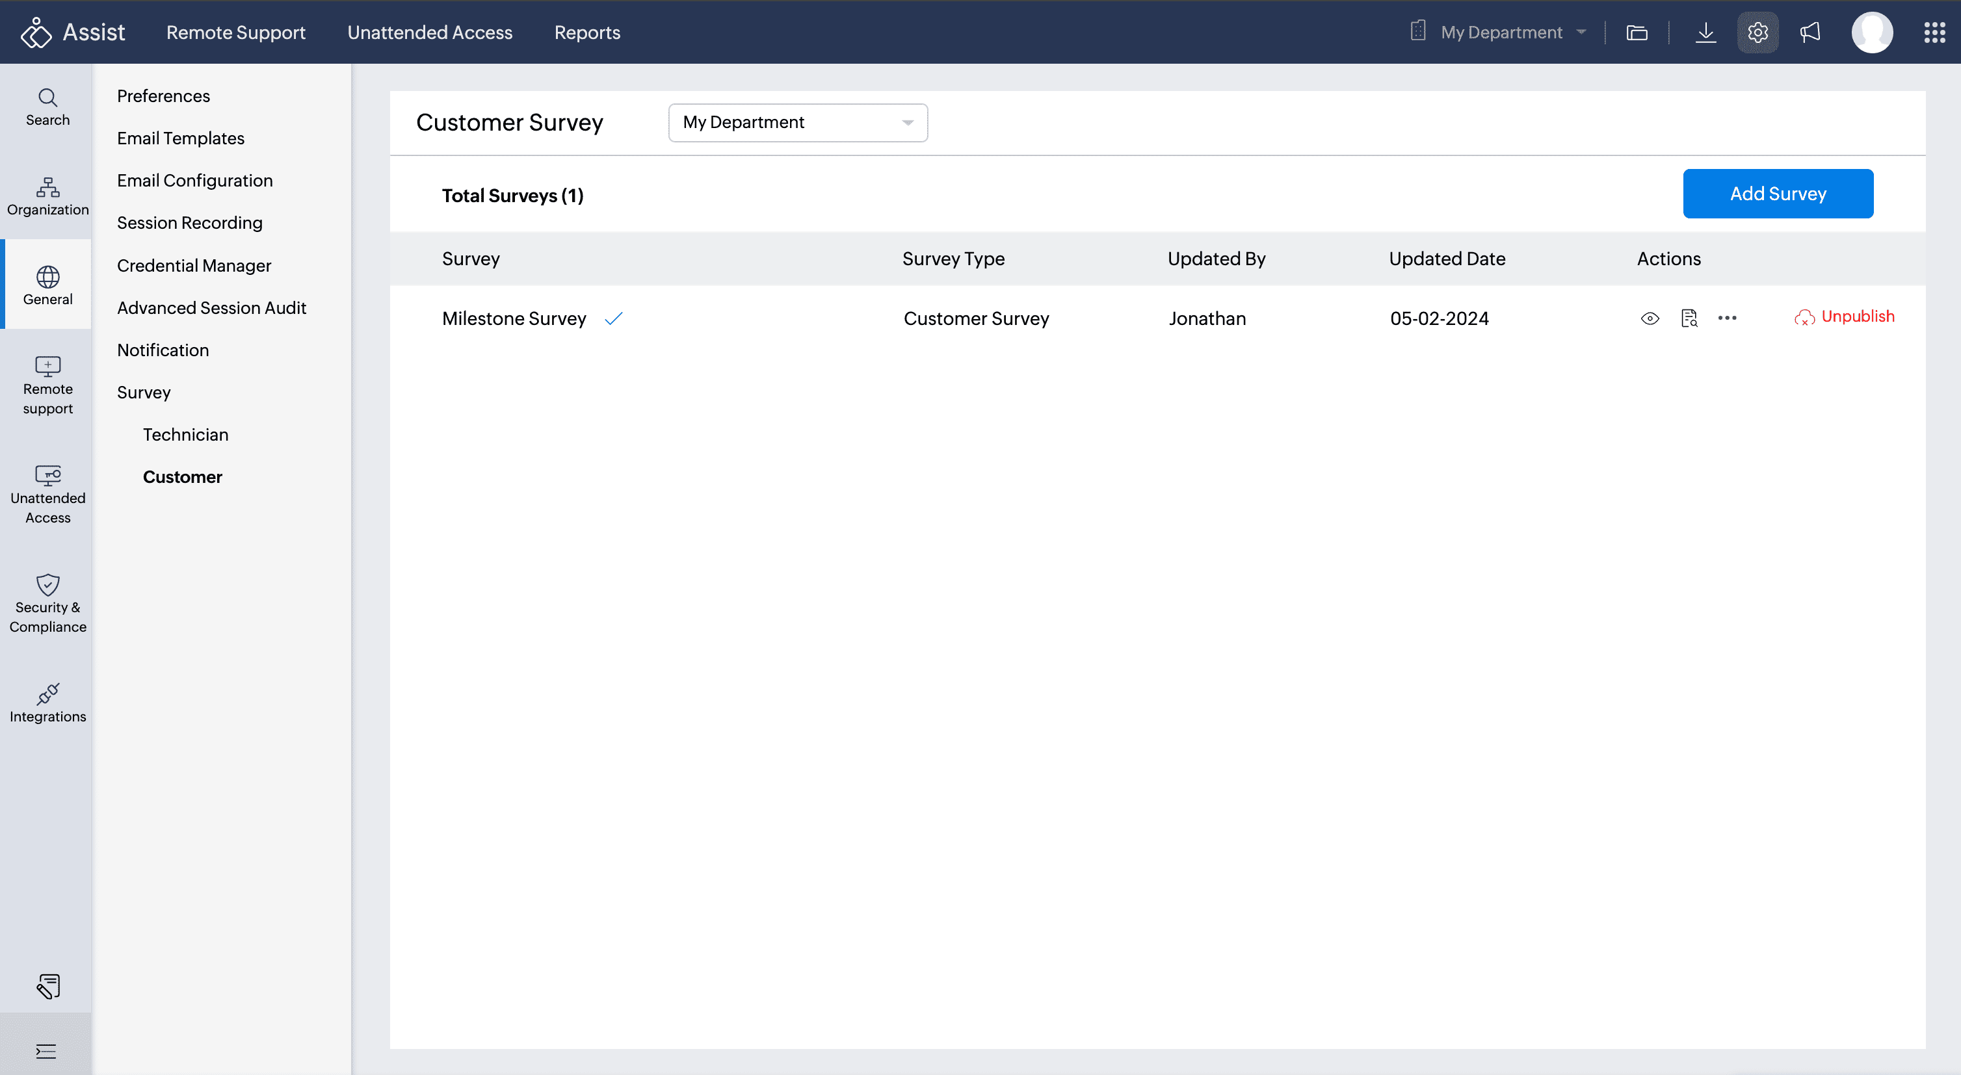Viewport: 1961px width, 1075px height.
Task: Open the file transfer folder icon
Action: pos(1637,32)
